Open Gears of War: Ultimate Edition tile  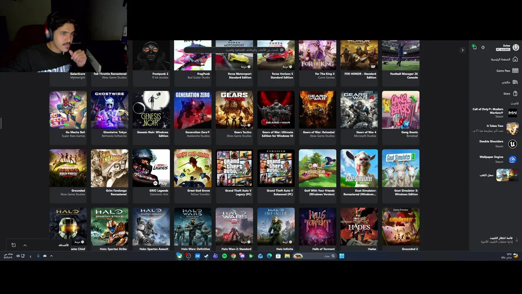pyautogui.click(x=276, y=118)
